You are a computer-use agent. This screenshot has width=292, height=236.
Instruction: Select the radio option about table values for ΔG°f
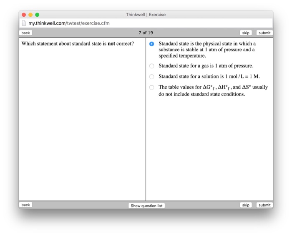point(151,87)
